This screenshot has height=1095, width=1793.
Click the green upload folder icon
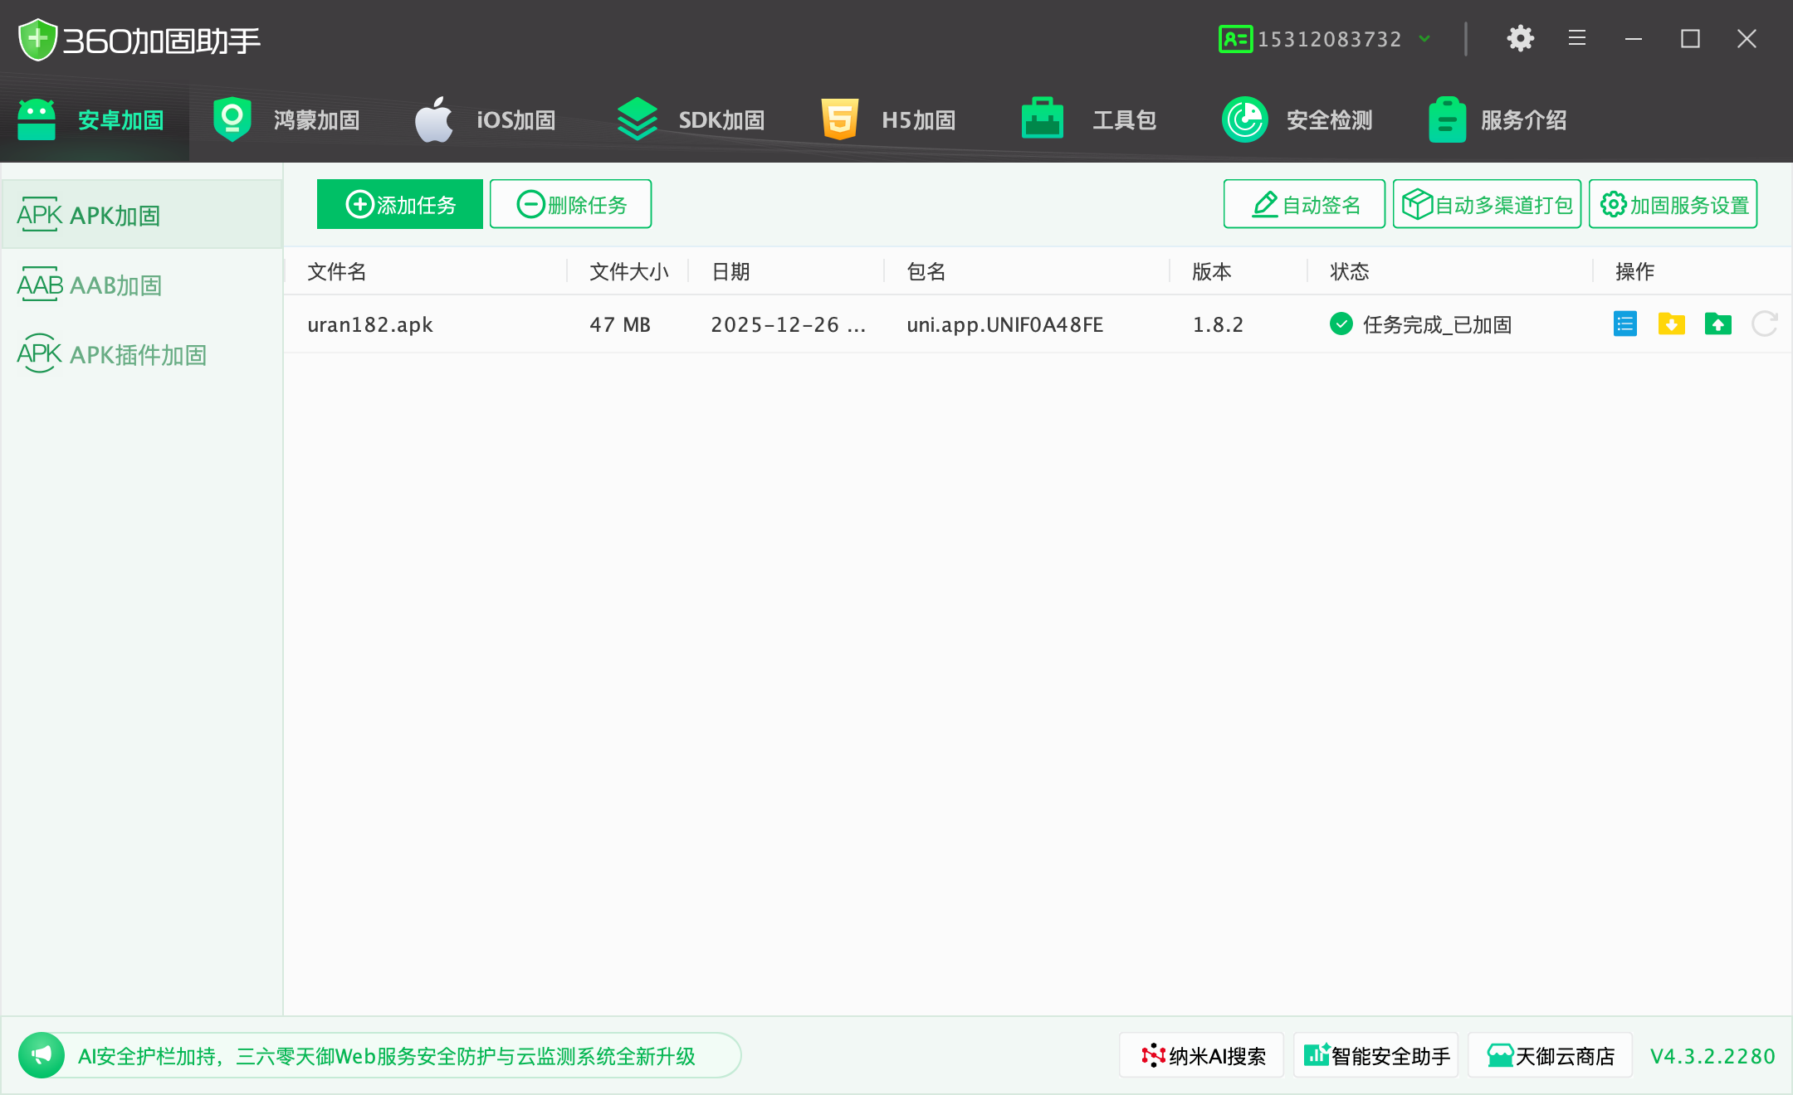pyautogui.click(x=1717, y=324)
